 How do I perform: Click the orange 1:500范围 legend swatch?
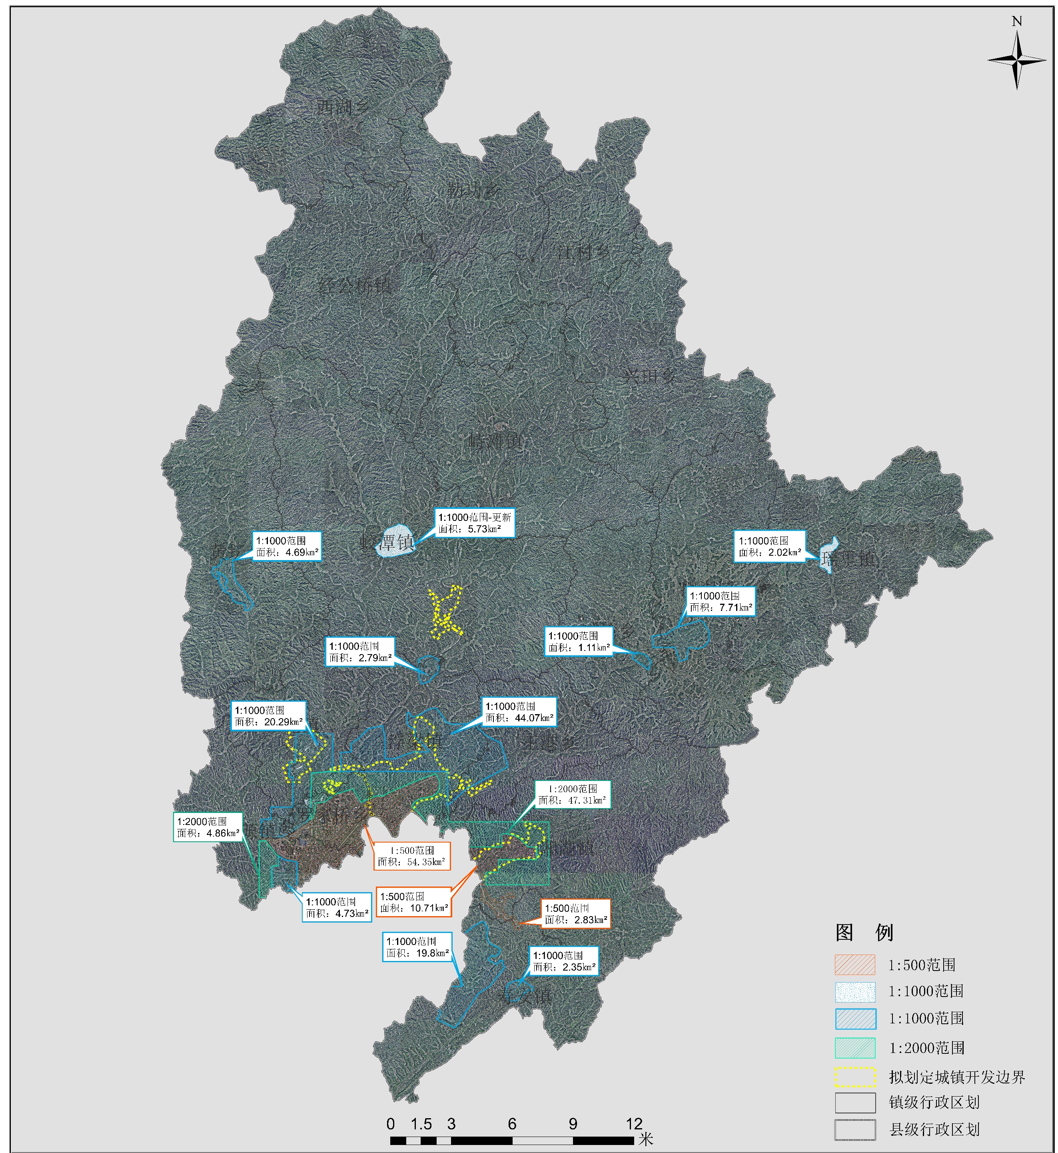pos(855,965)
